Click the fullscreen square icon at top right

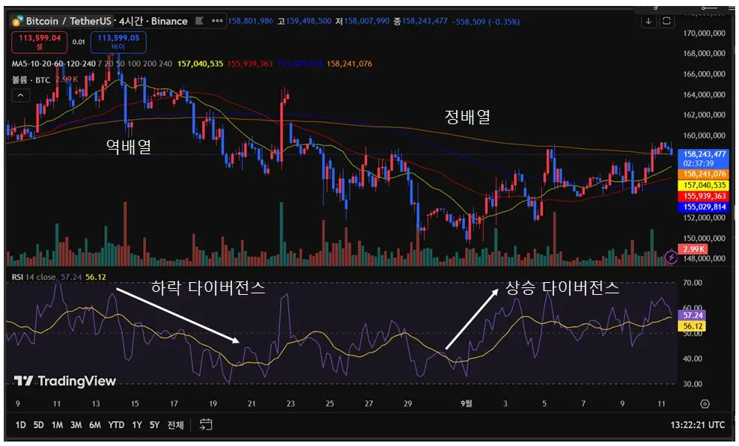click(666, 21)
